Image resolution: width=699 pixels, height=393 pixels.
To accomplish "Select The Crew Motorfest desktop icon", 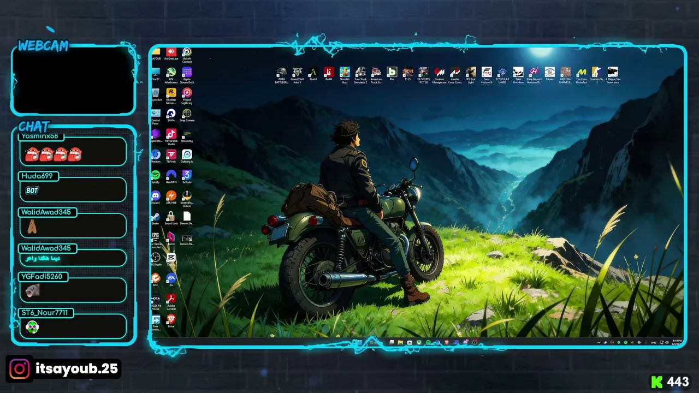I will click(x=582, y=75).
